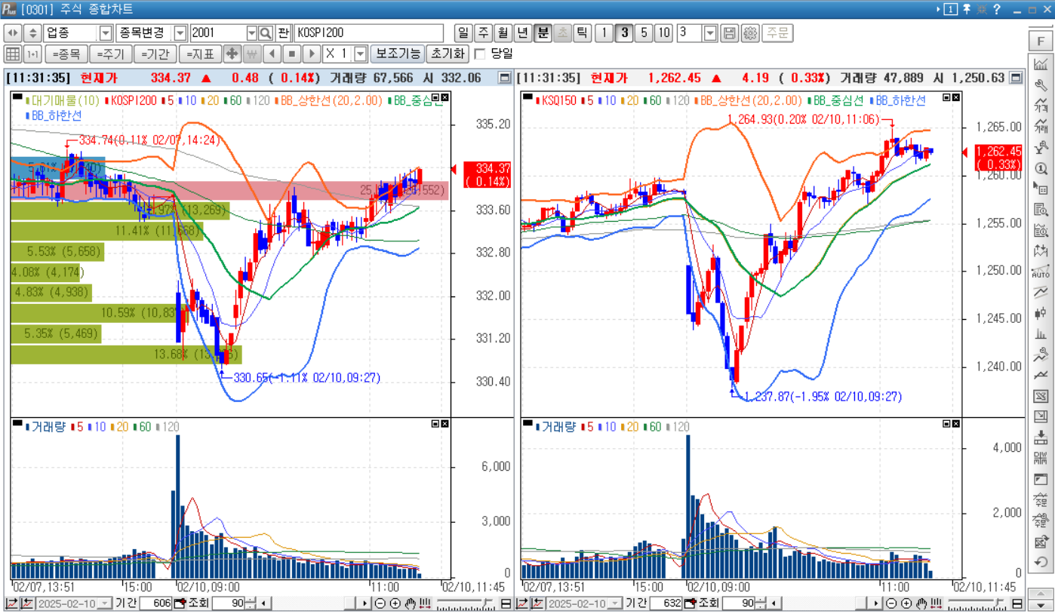
Task: Expand sidebar with bottom double chevron
Action: (x=1041, y=605)
